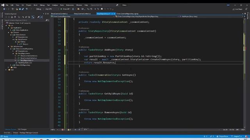Open the Analyze menu

click(x=55, y=5)
